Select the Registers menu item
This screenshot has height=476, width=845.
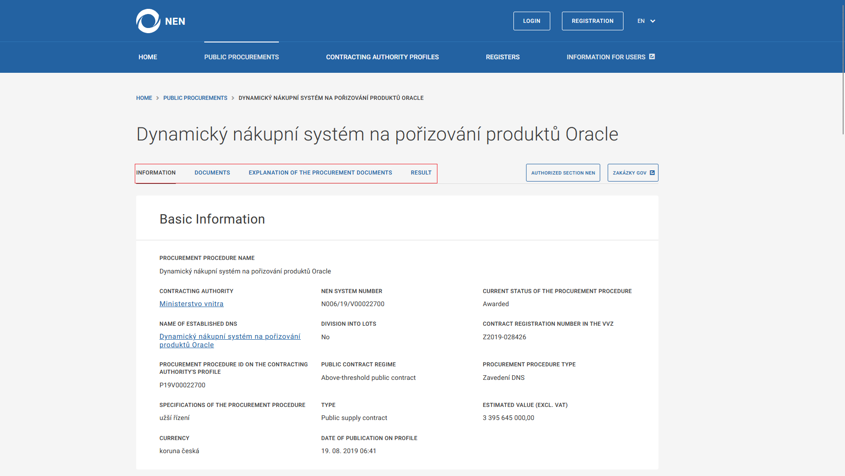tap(503, 57)
